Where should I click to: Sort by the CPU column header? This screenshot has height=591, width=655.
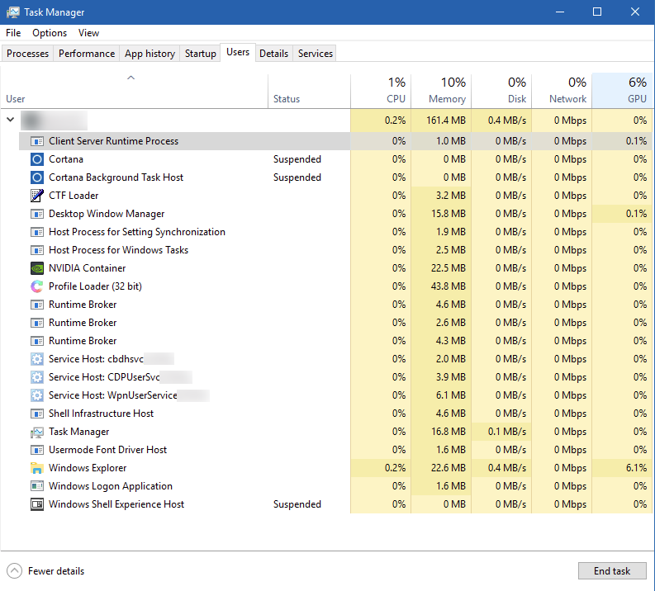(x=381, y=91)
